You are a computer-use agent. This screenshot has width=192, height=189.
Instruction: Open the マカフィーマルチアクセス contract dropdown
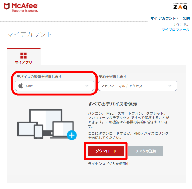(x=138, y=86)
